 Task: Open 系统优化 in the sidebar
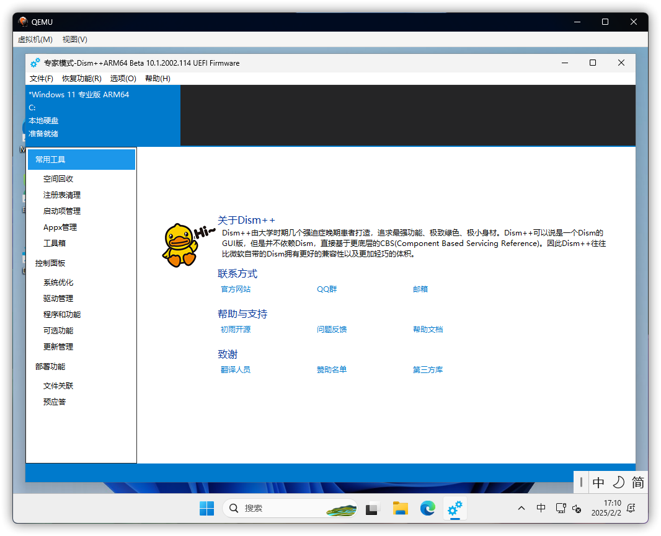coord(58,283)
